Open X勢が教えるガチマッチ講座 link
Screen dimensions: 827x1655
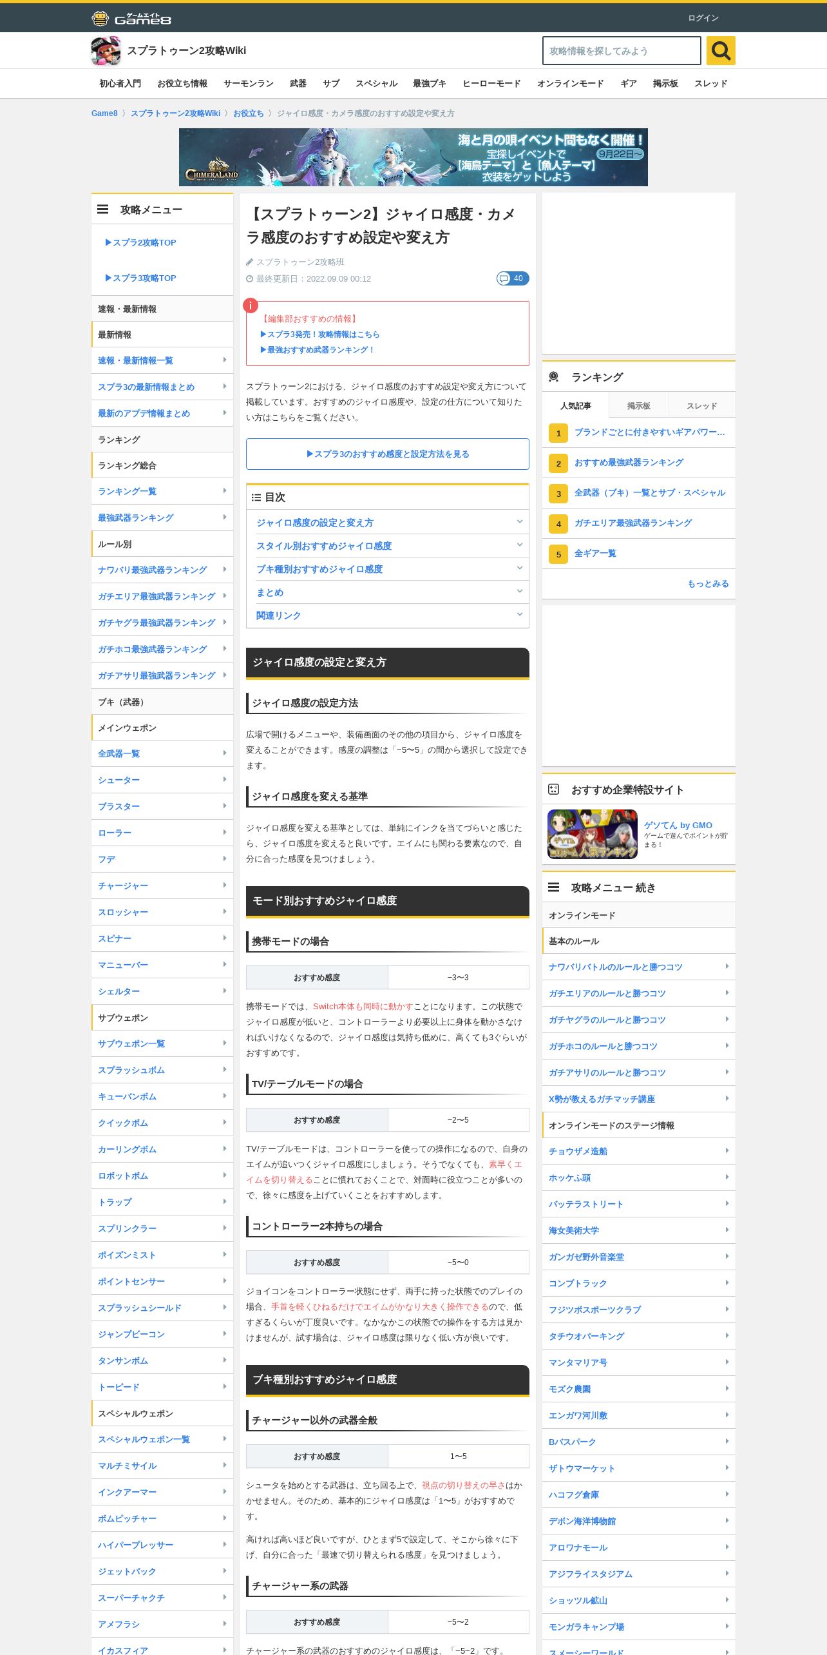[602, 1099]
